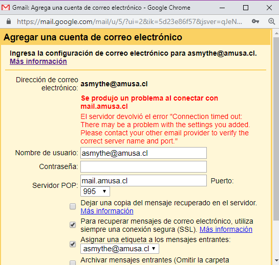Open the top Más información link
Screen dimensions: 279x265
tap(38, 61)
